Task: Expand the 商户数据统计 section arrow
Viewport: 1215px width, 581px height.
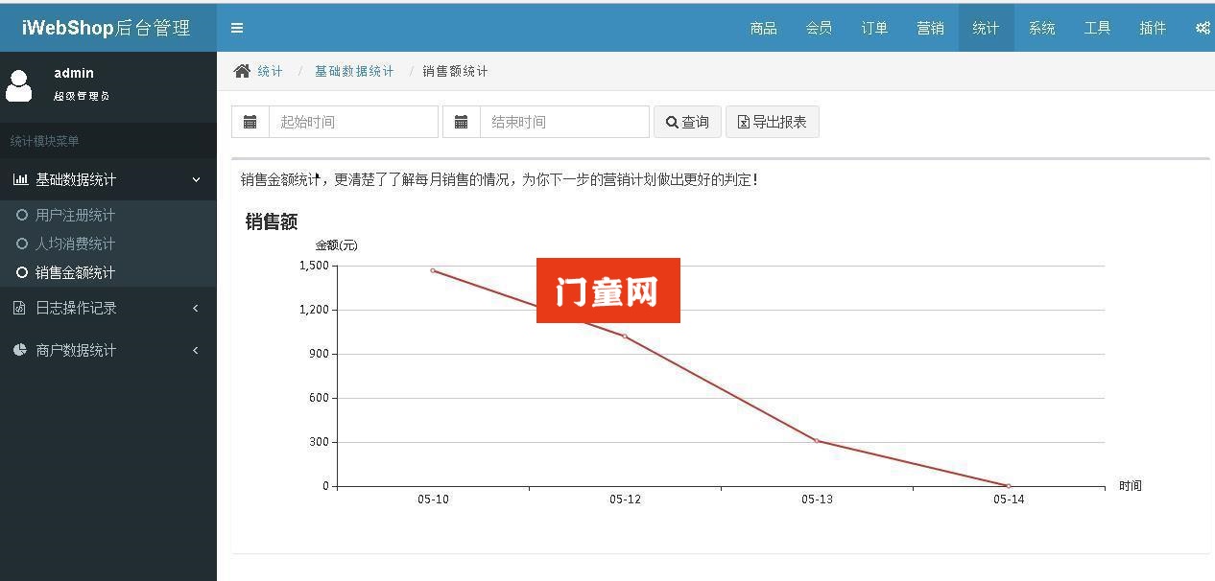Action: point(196,350)
